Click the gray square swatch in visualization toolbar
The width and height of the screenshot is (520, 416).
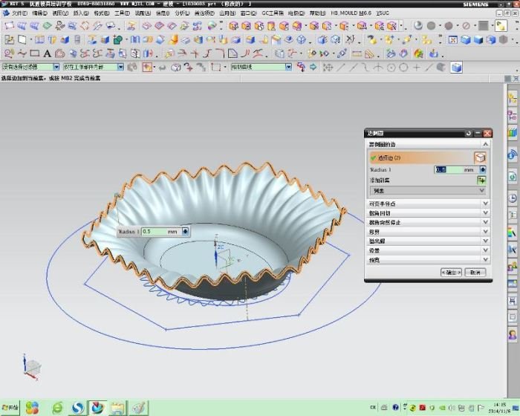(483, 25)
